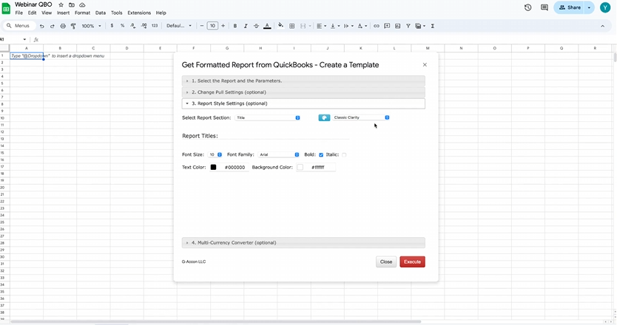617x325 pixels.
Task: Star the Webinar QBO document
Action: click(61, 4)
